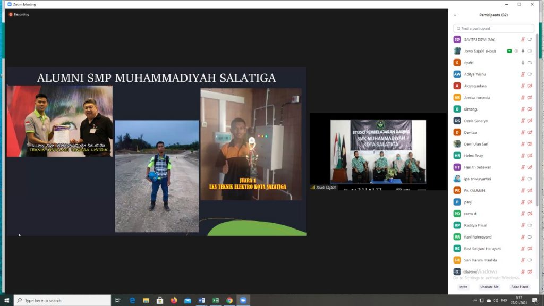Viewport: 544px width, 306px height.
Task: Click the Invite button
Action: pos(463,287)
